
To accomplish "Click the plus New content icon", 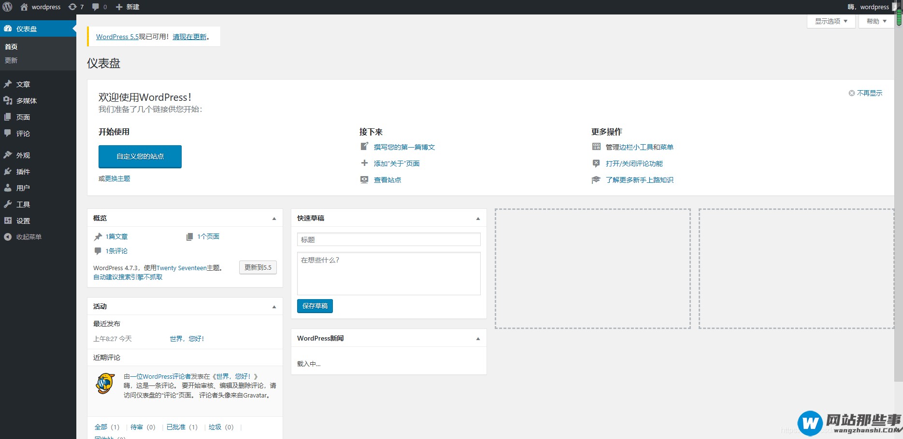I will [x=119, y=7].
